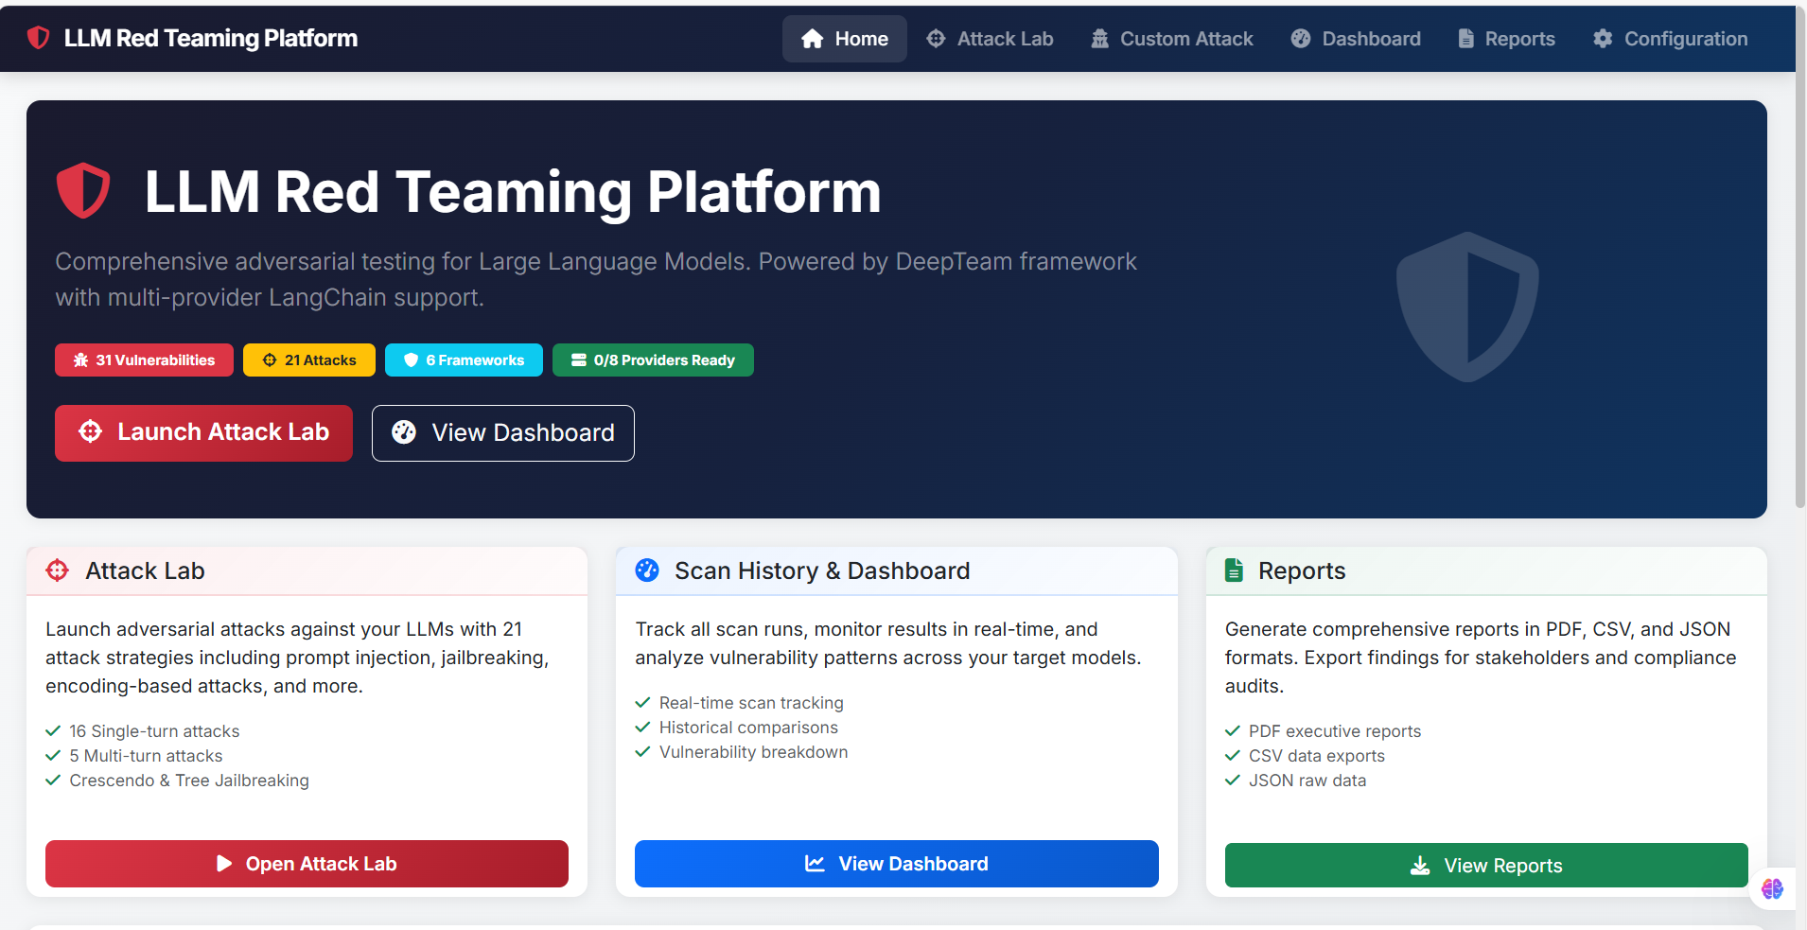The height and width of the screenshot is (930, 1807).
Task: Select the crosshair Attack Lab icon in navbar
Action: [935, 39]
